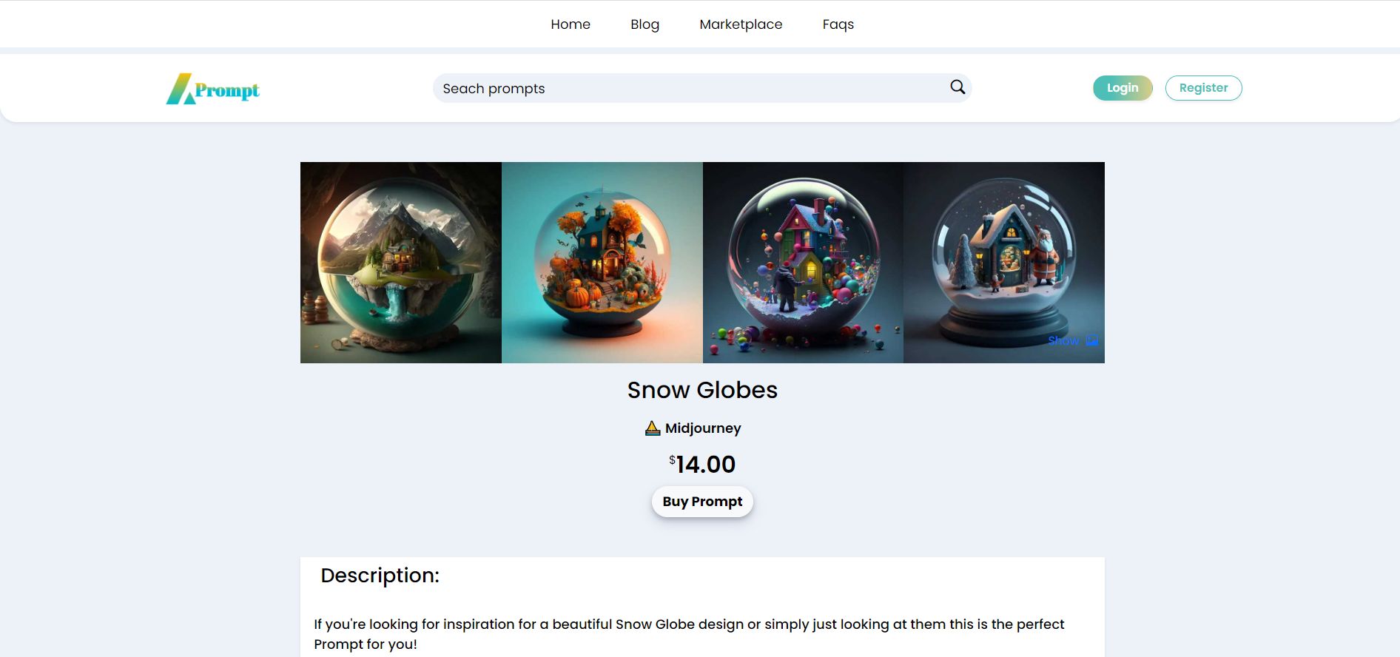Click the Description heading
Viewport: 1400px width, 657px height.
click(380, 576)
